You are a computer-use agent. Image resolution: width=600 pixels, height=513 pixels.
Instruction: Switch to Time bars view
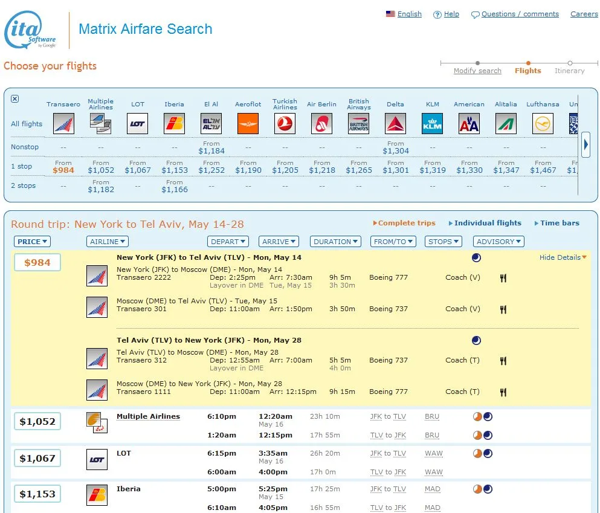point(556,223)
